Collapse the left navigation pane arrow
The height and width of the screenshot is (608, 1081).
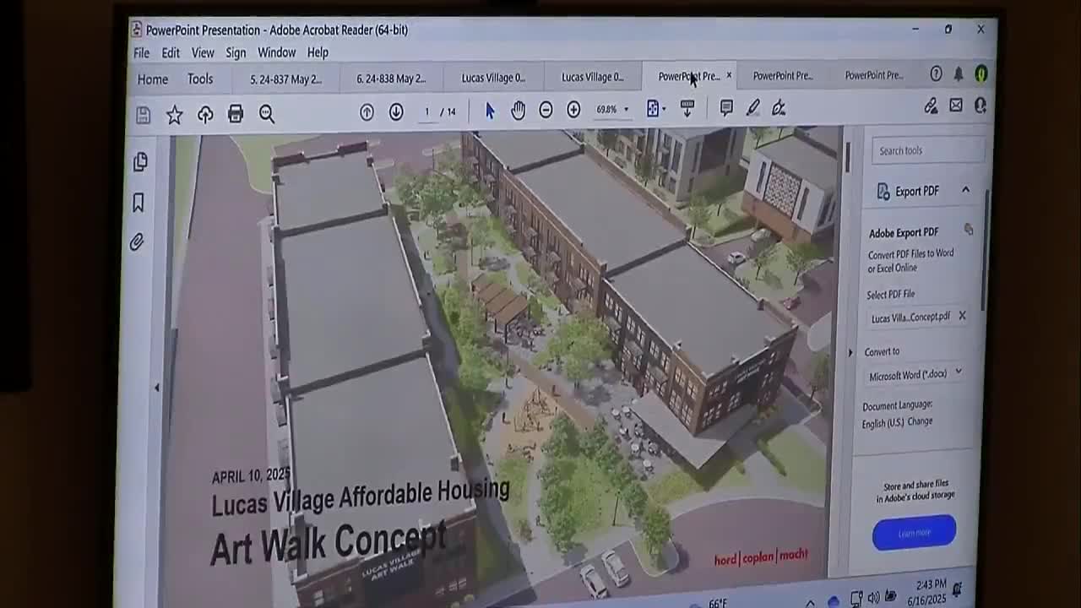(156, 388)
